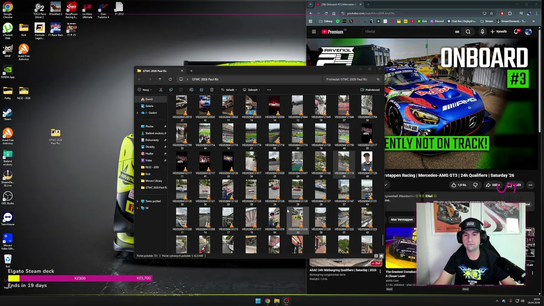Select the Steam desktop icon
This screenshot has height=306, width=544.
pyautogui.click(x=8, y=114)
